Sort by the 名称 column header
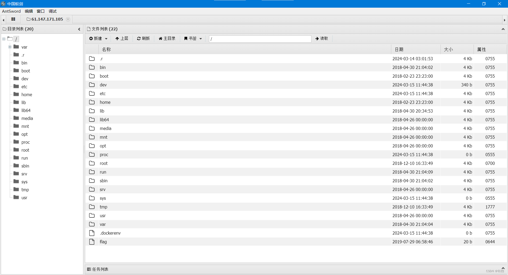Screen dimensions: 508x275 pos(244,49)
